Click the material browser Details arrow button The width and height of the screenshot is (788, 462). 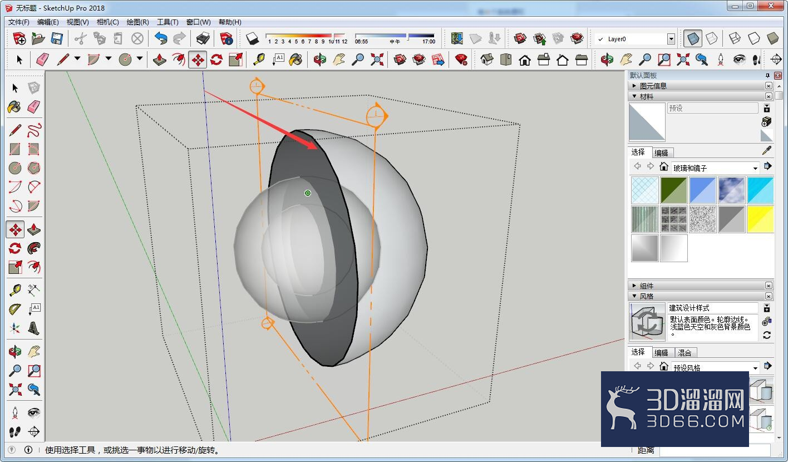(x=768, y=166)
